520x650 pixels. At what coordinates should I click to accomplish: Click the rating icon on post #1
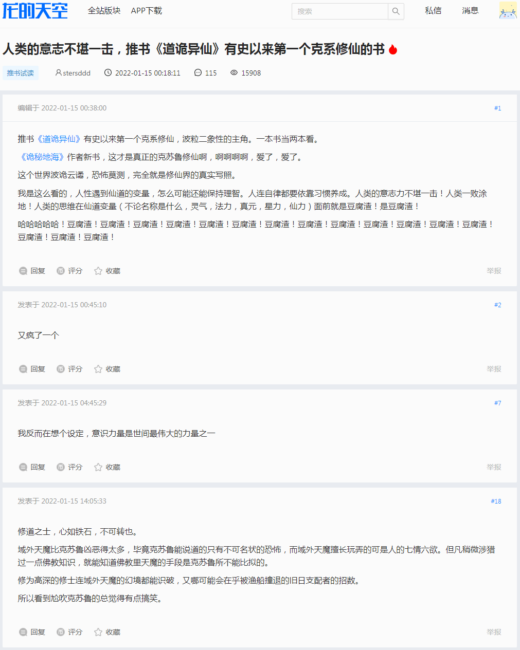[x=61, y=271]
